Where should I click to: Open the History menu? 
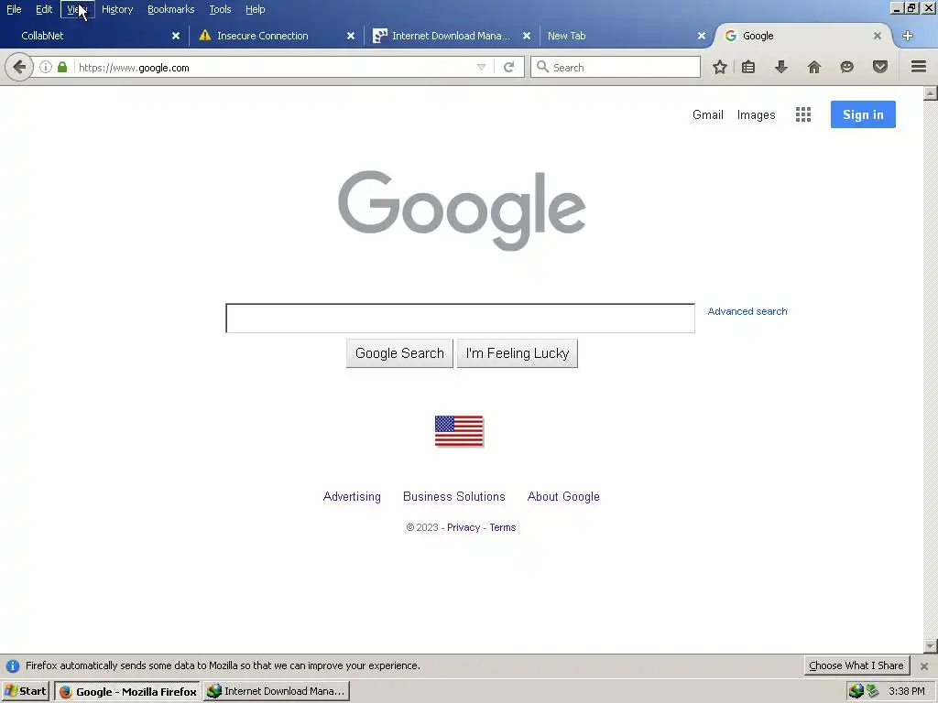tap(117, 9)
